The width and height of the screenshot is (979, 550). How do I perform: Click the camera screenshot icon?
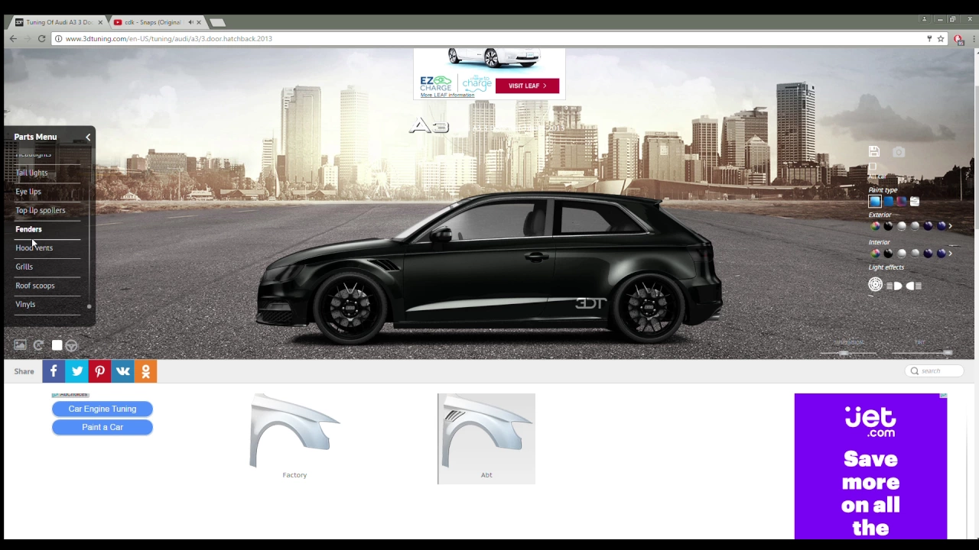pyautogui.click(x=899, y=152)
